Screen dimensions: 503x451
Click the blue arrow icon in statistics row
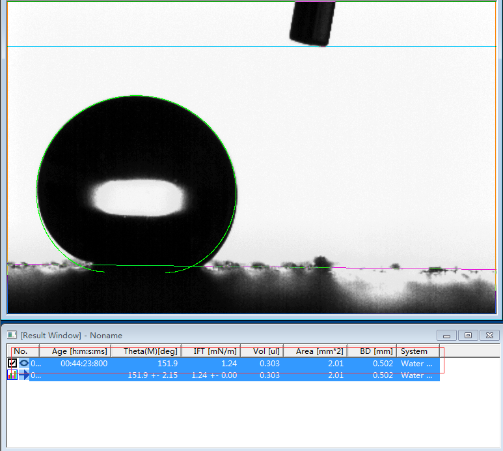pyautogui.click(x=24, y=375)
